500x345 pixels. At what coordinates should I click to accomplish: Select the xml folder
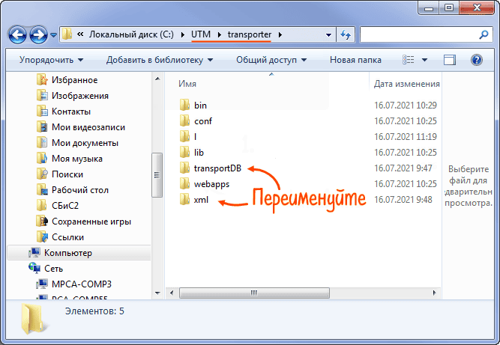tap(200, 199)
